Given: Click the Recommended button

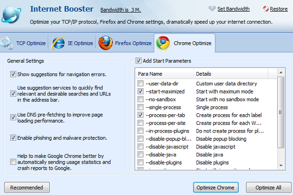Looking at the screenshot, I should [27, 187].
